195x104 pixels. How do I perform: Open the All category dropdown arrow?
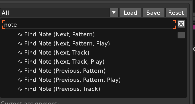(114, 13)
